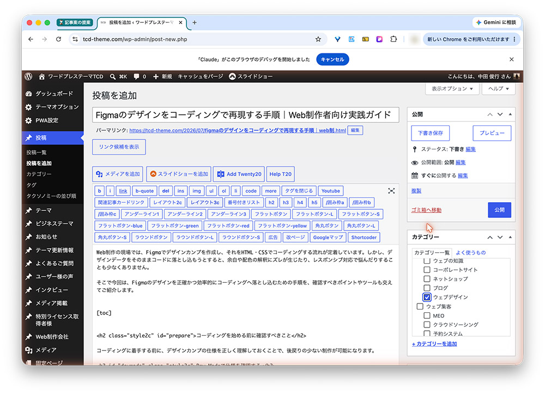Open カテゴリー in posts submenu
The image size is (545, 394).
click(39, 174)
